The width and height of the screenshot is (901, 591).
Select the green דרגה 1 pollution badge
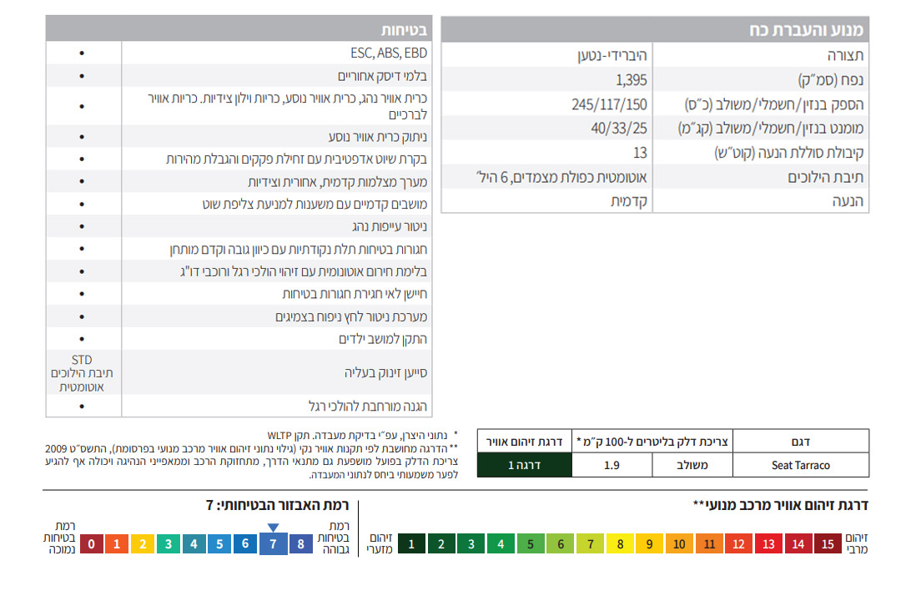(x=523, y=465)
